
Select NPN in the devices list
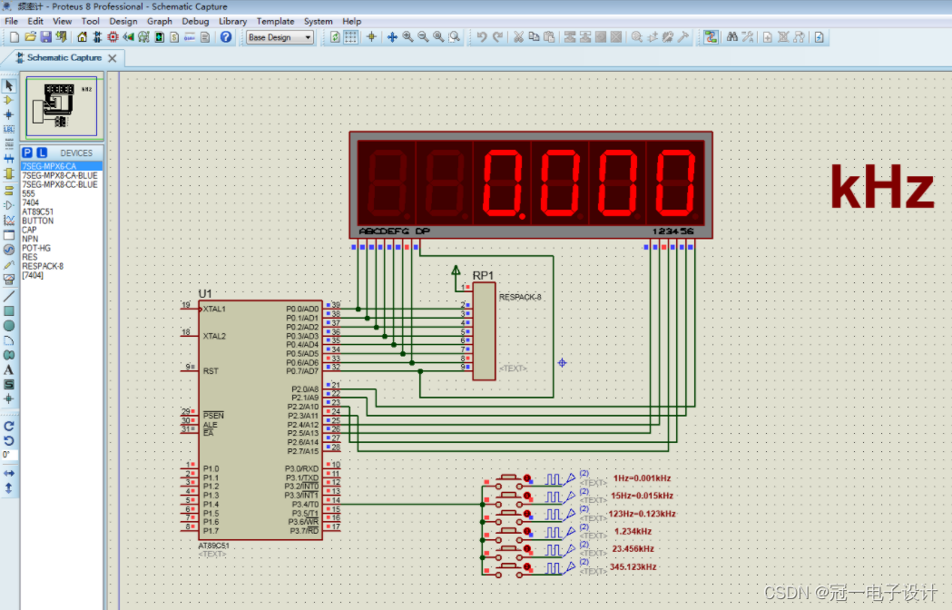(62, 239)
